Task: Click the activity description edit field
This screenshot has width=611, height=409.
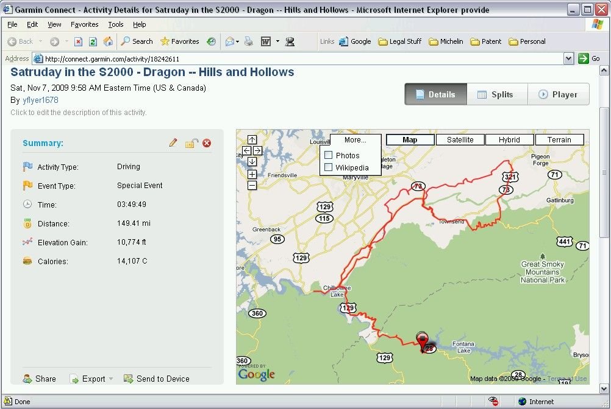Action: point(79,113)
